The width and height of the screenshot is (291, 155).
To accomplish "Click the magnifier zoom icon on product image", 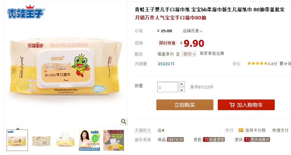I will click(124, 122).
